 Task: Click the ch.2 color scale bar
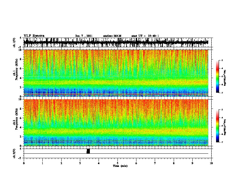point(217,126)
